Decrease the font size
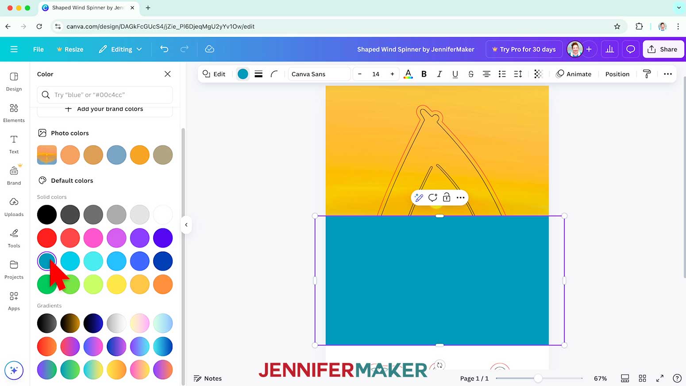The height and width of the screenshot is (386, 686). [x=360, y=74]
